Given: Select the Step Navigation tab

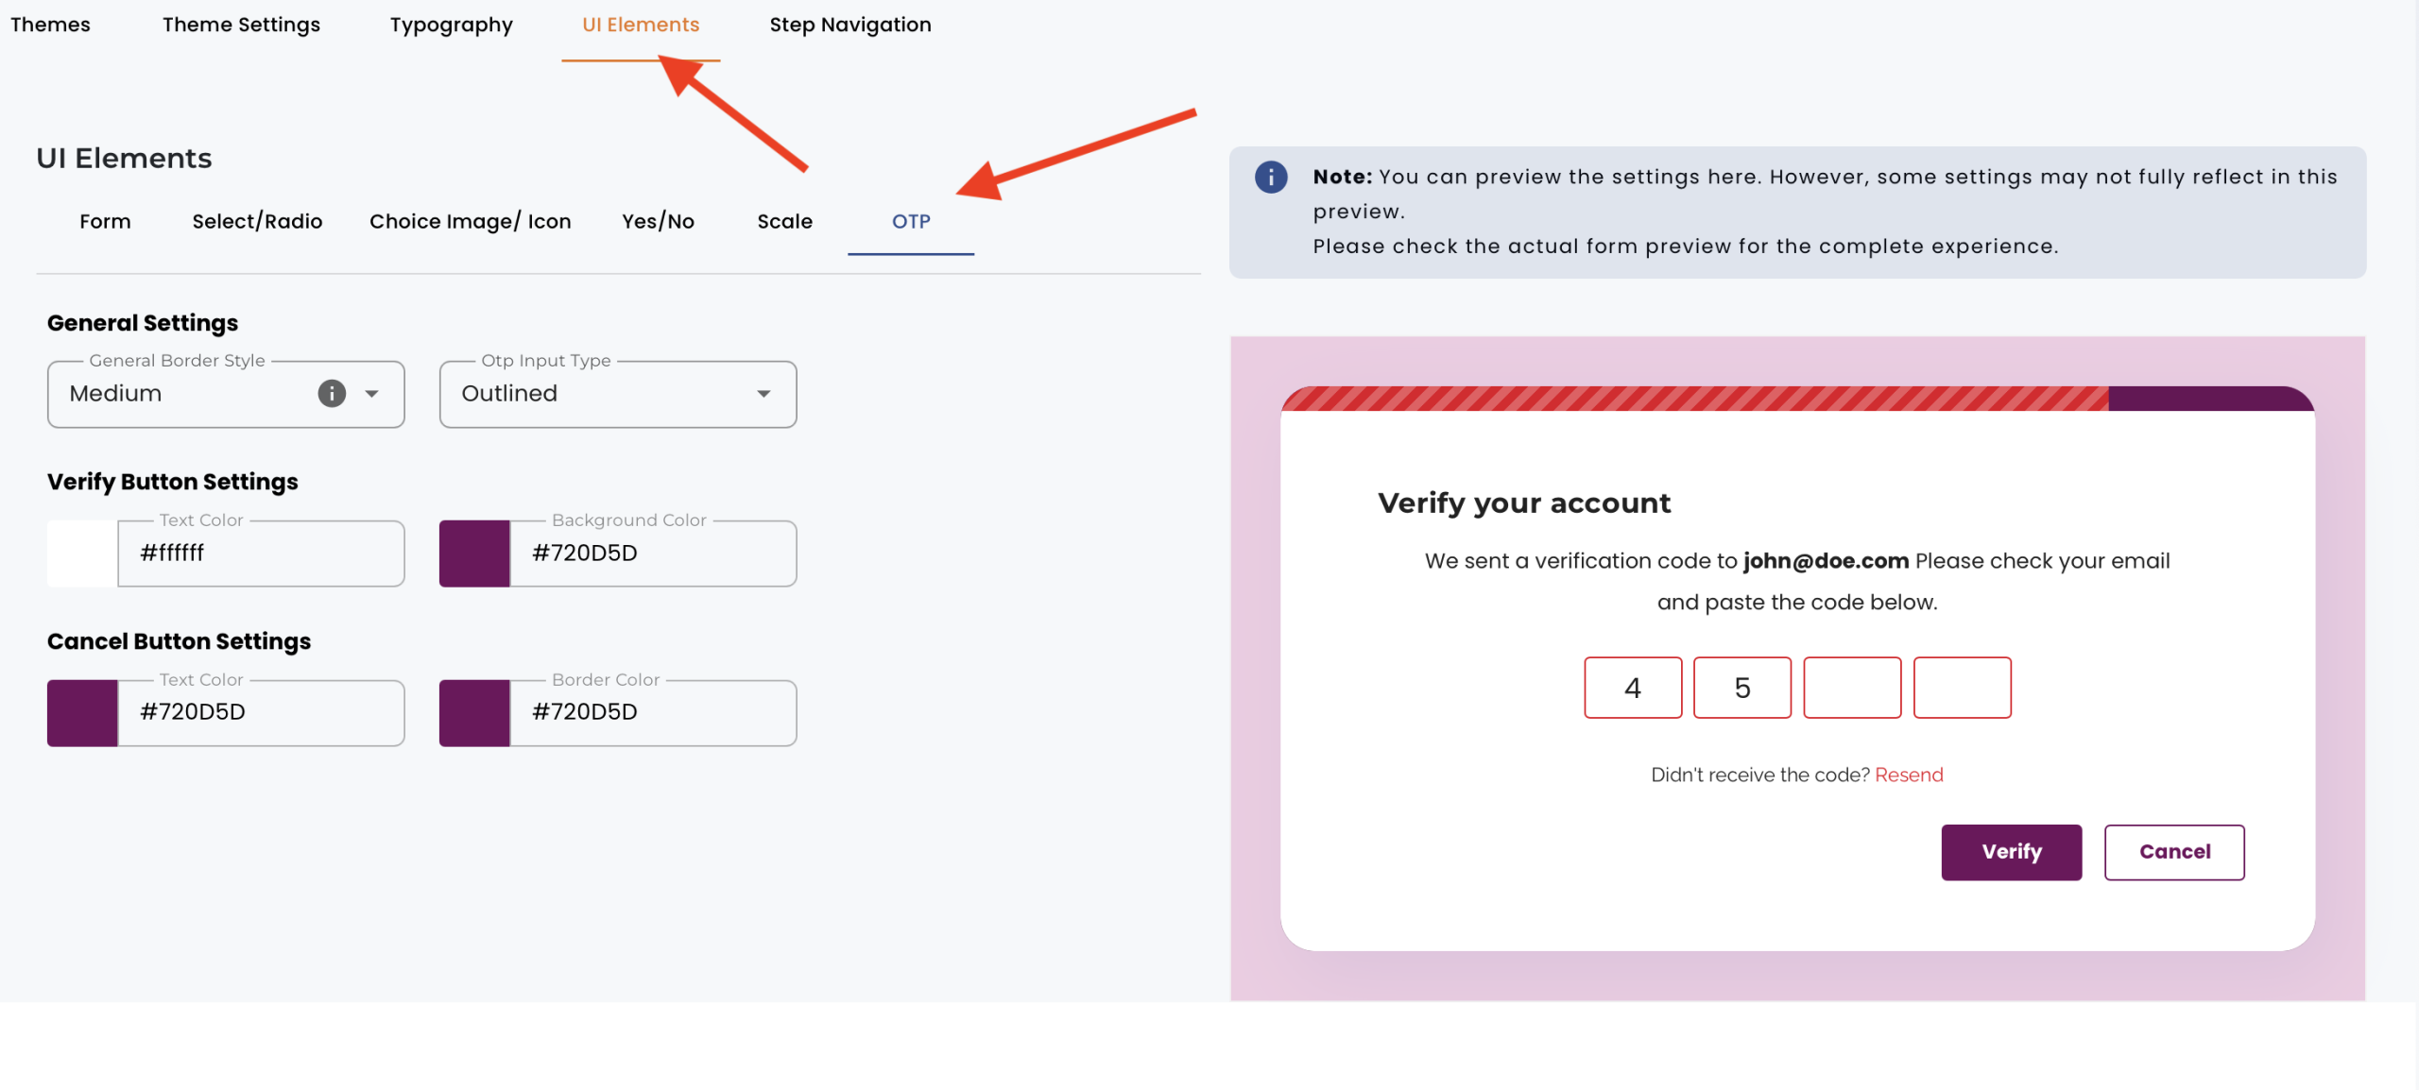Looking at the screenshot, I should point(849,25).
